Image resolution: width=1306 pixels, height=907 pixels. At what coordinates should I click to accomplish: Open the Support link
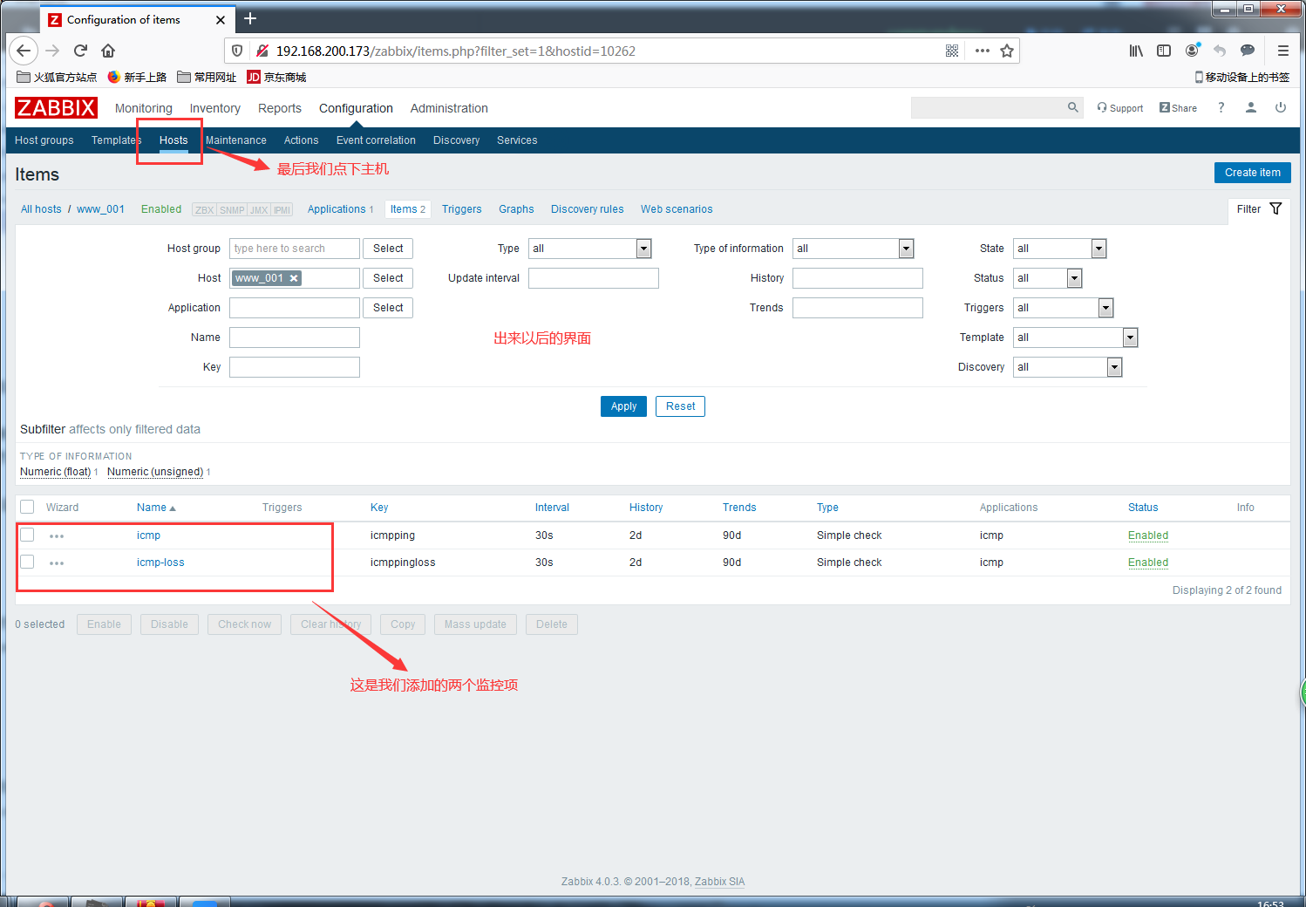coord(1120,108)
